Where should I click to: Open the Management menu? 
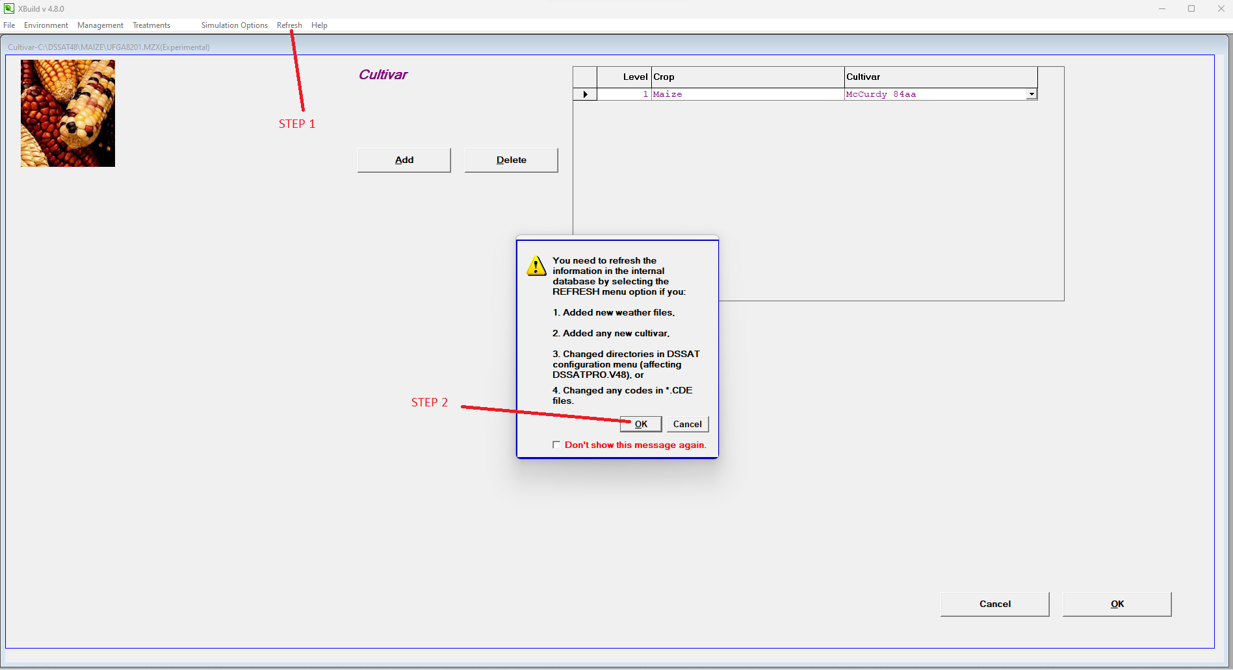pos(100,25)
